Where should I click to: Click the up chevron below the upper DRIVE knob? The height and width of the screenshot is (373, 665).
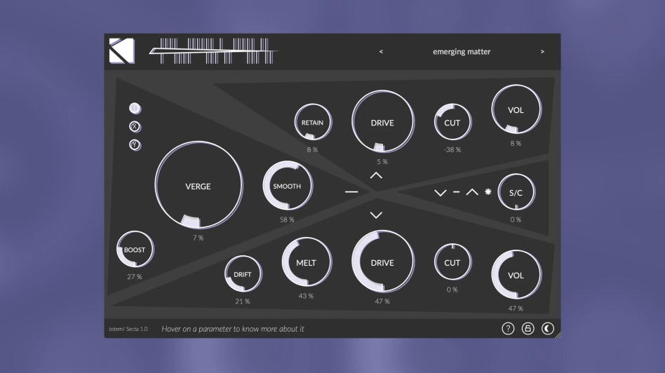(376, 175)
